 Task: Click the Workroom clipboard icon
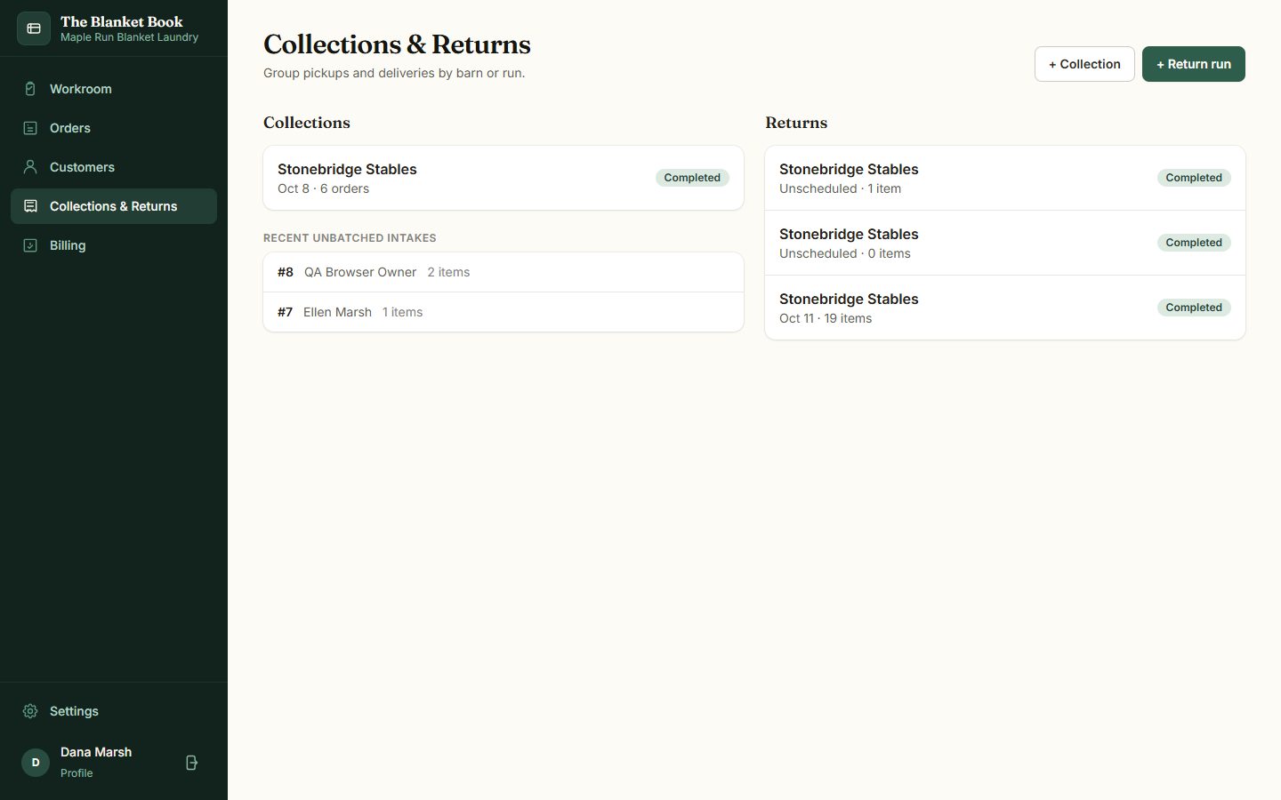coord(30,89)
